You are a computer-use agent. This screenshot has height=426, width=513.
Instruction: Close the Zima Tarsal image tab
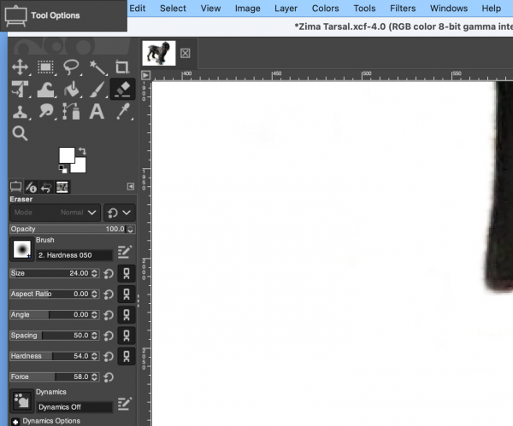186,53
